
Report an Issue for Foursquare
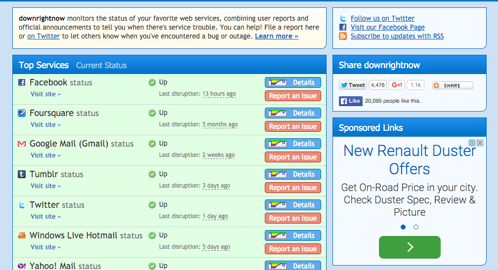[x=293, y=126]
